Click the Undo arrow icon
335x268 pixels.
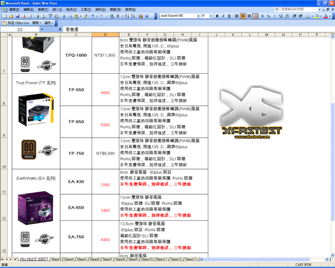point(93,16)
